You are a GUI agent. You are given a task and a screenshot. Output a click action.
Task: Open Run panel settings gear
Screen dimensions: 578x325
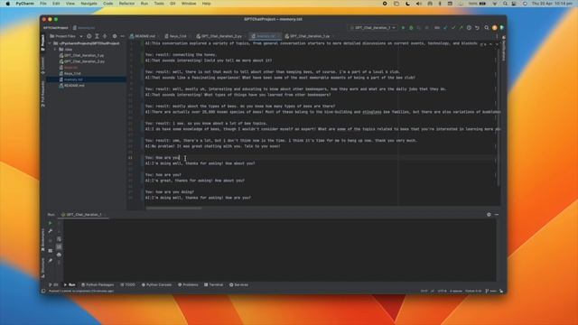[x=489, y=215]
